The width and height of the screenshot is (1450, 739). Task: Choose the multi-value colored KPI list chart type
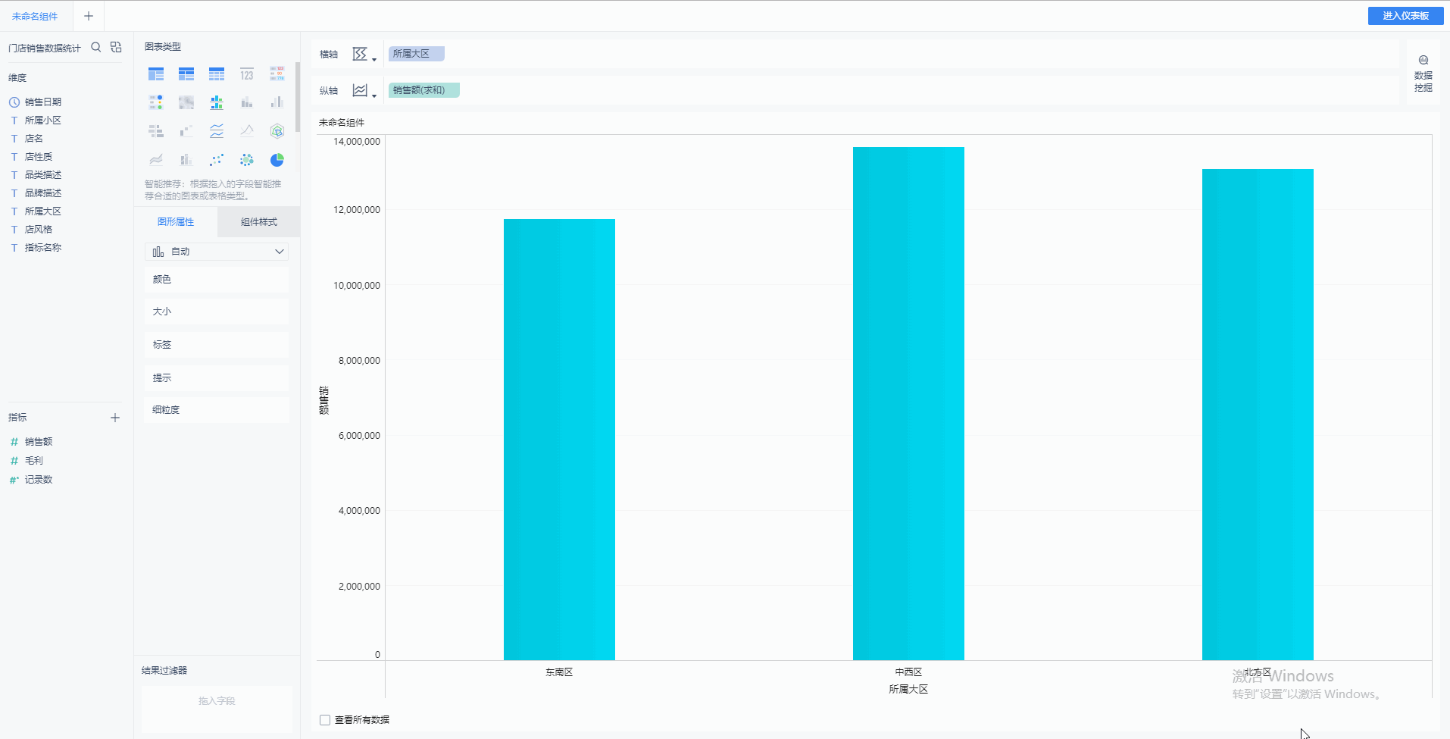point(277,74)
